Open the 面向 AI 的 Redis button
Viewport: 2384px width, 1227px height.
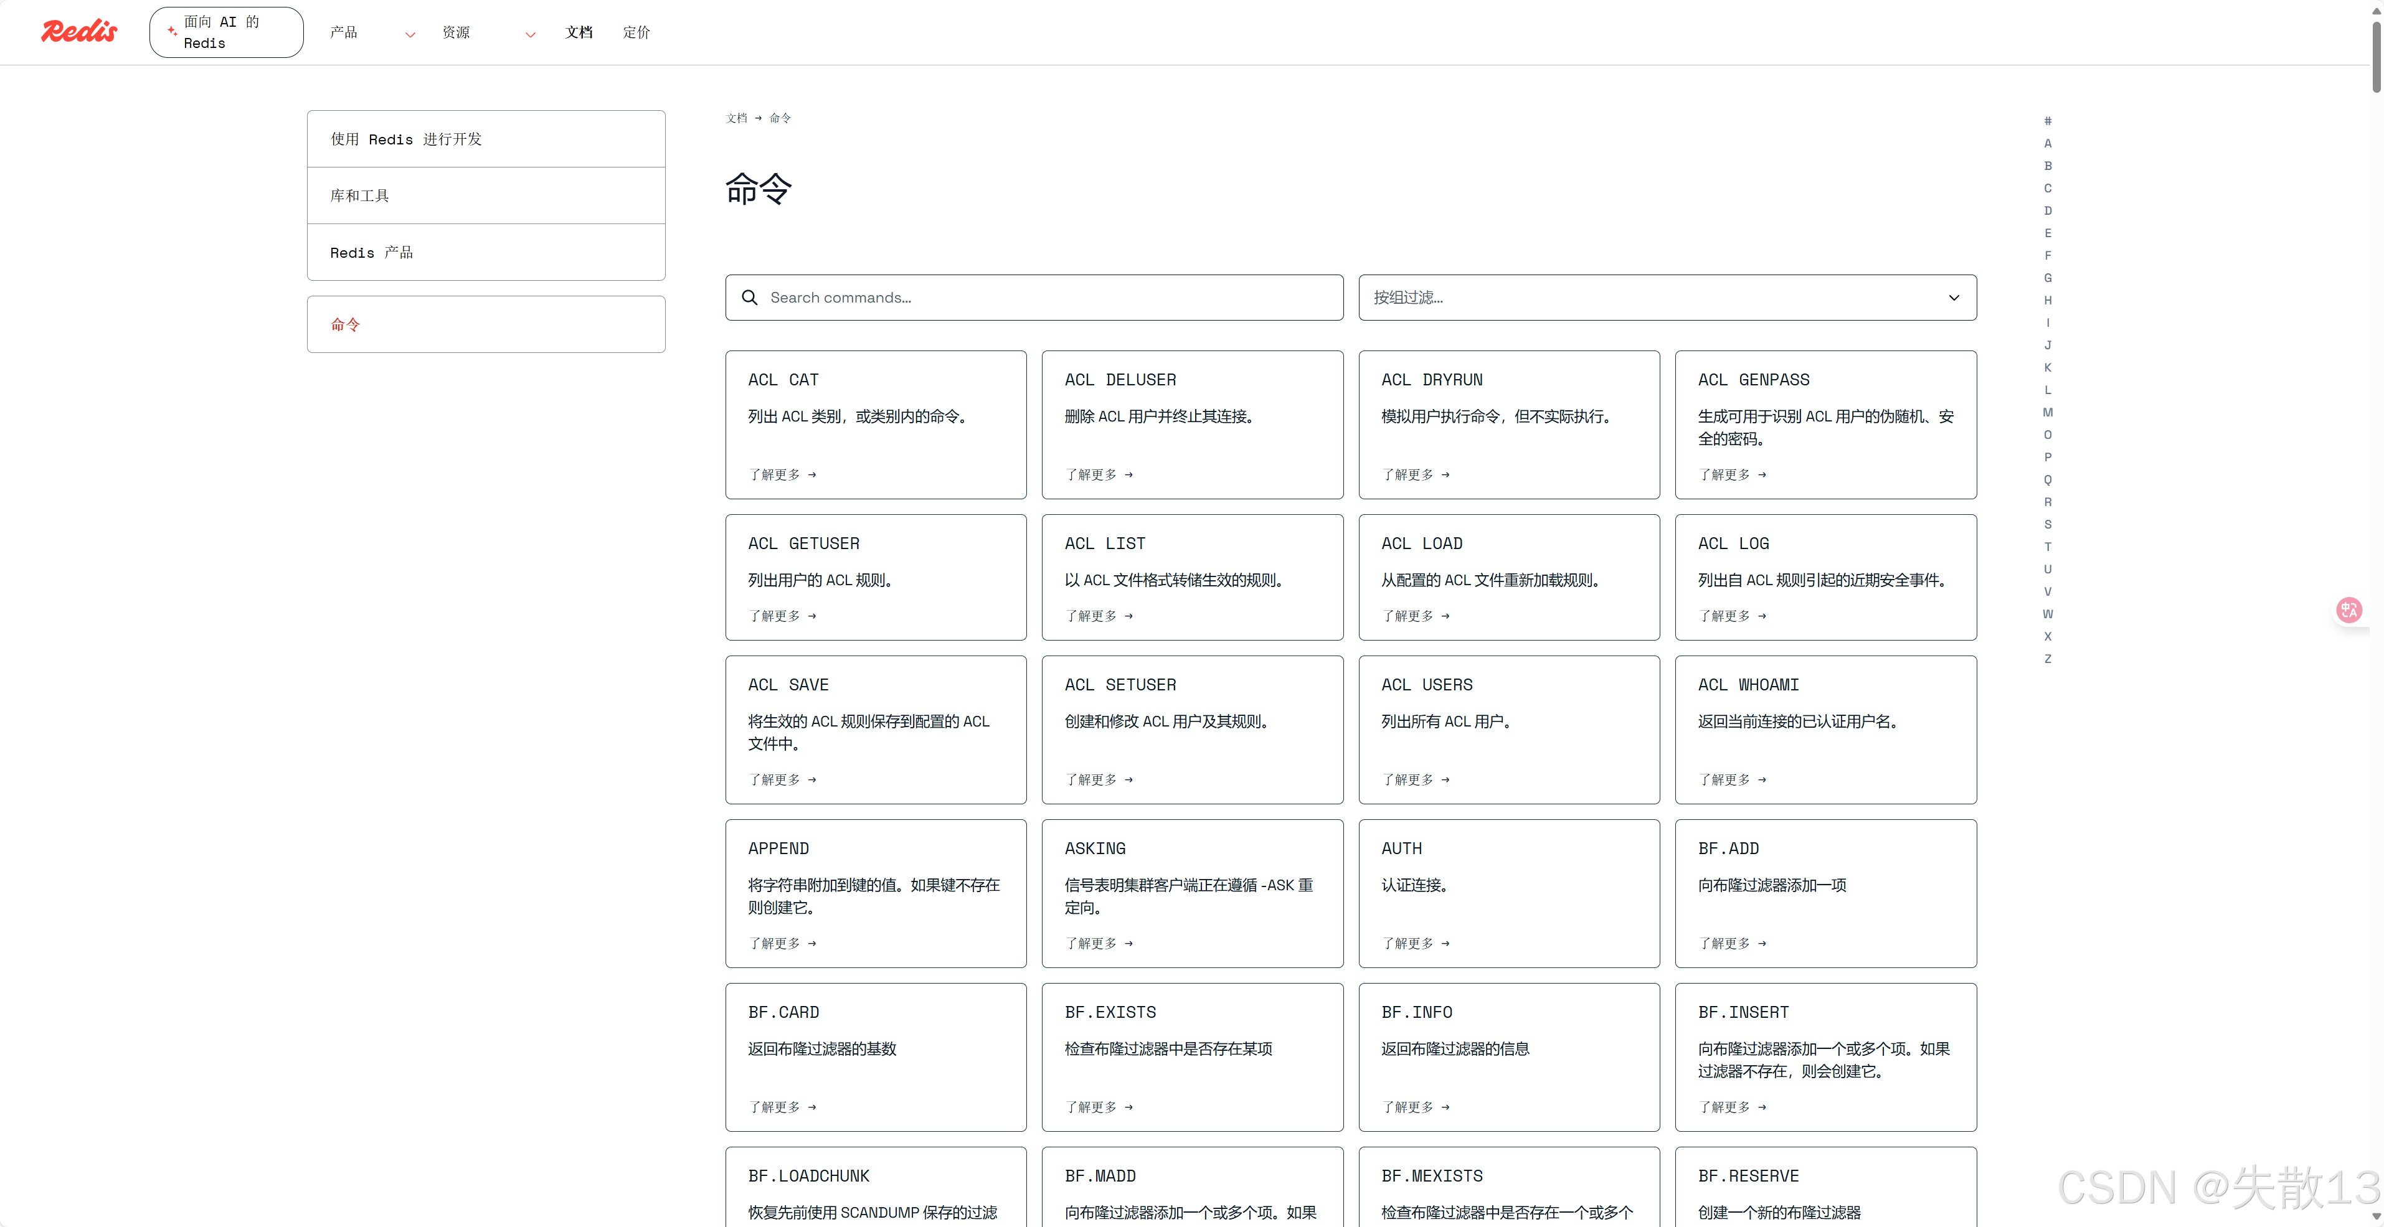(226, 32)
